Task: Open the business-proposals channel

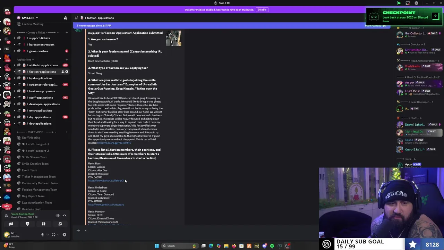Action: pyautogui.click(x=42, y=91)
